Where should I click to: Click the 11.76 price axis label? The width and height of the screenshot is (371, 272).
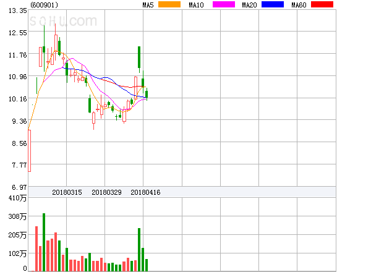coord(18,55)
